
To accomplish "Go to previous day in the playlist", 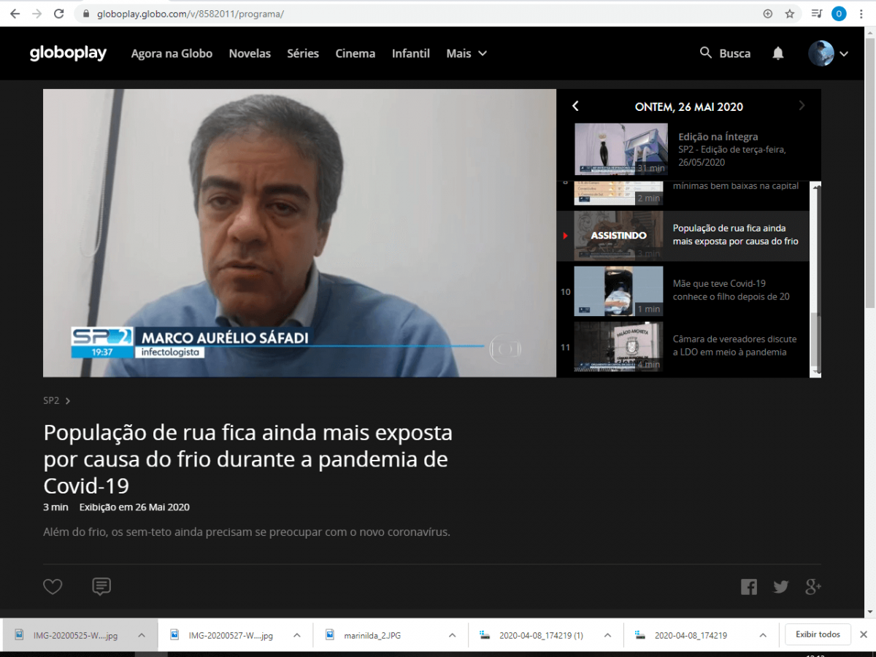I will tap(575, 107).
